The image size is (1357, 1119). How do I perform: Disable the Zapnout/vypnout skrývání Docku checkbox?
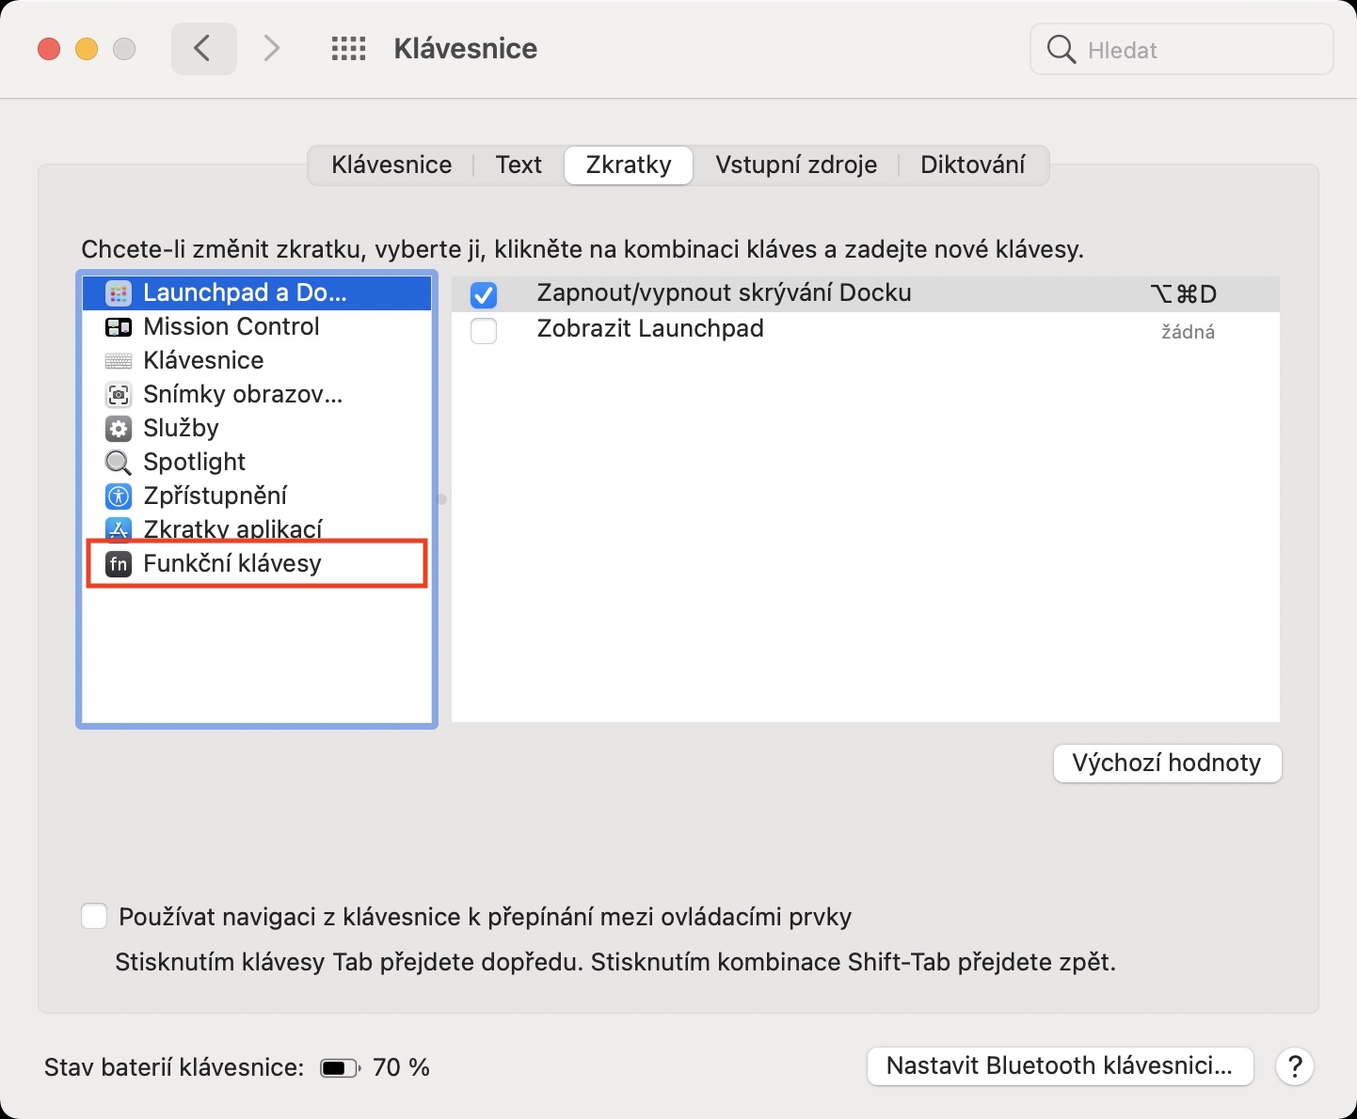coord(484,295)
